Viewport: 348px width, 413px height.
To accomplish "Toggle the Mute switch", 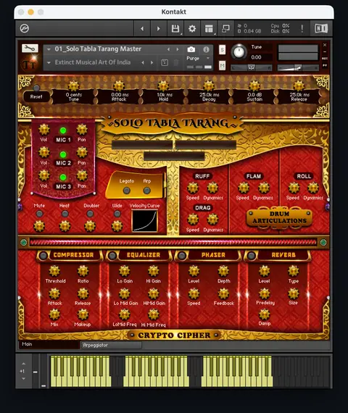I will [39, 214].
